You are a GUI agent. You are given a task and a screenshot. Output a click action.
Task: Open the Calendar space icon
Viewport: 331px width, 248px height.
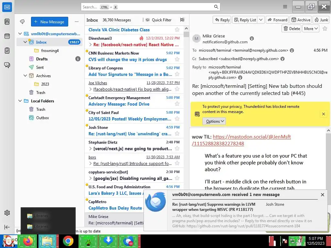[7, 36]
